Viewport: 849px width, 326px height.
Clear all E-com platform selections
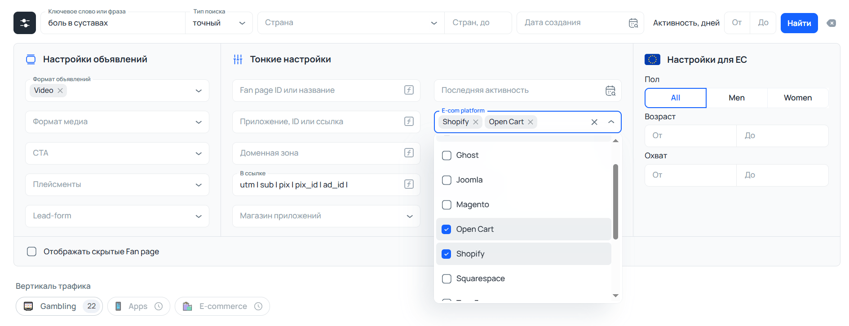(x=594, y=122)
